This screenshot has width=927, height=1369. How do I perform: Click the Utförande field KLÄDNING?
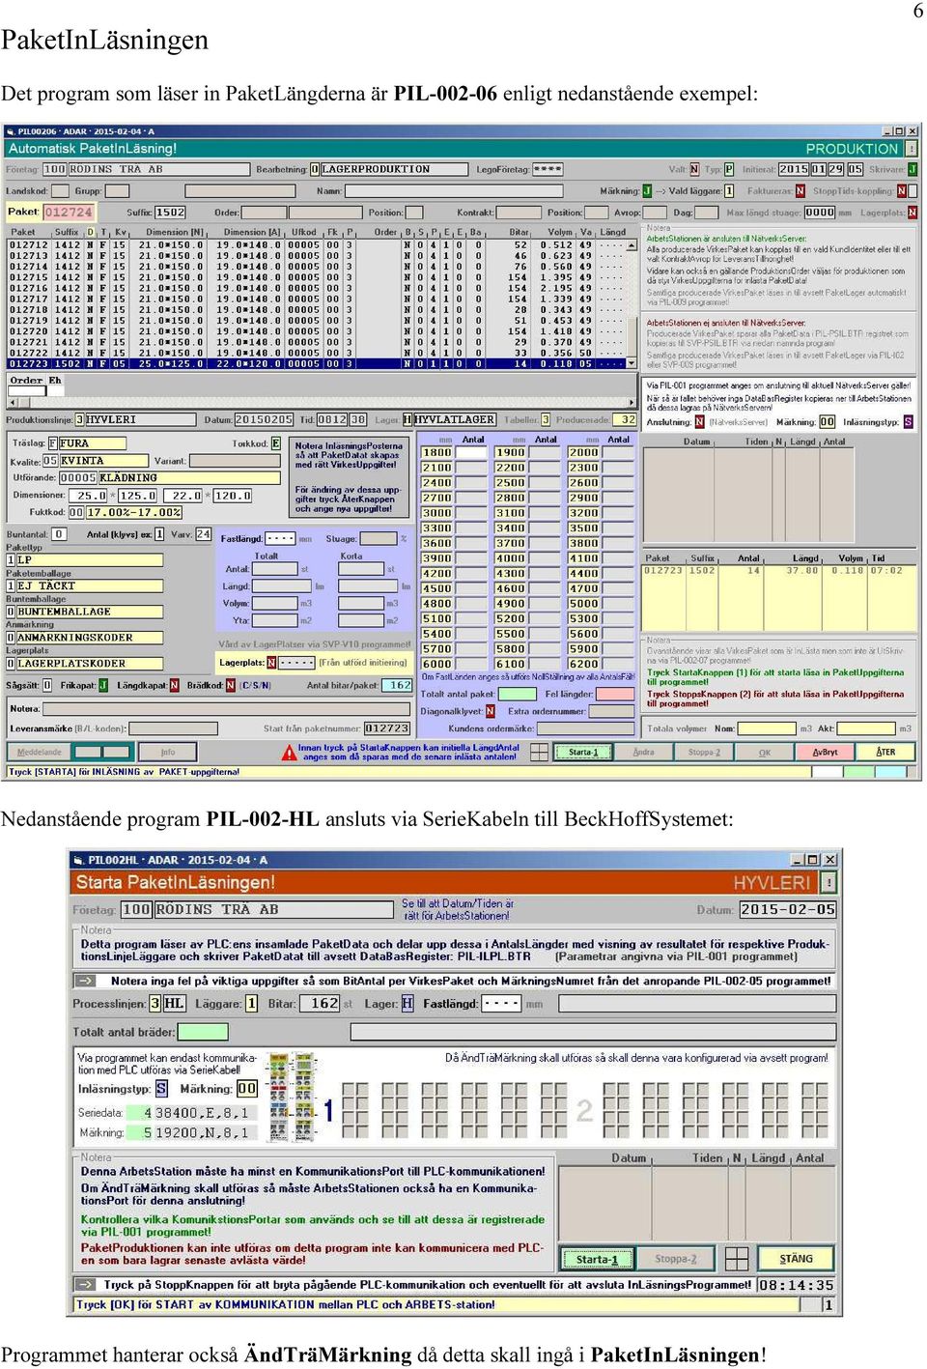[188, 478]
